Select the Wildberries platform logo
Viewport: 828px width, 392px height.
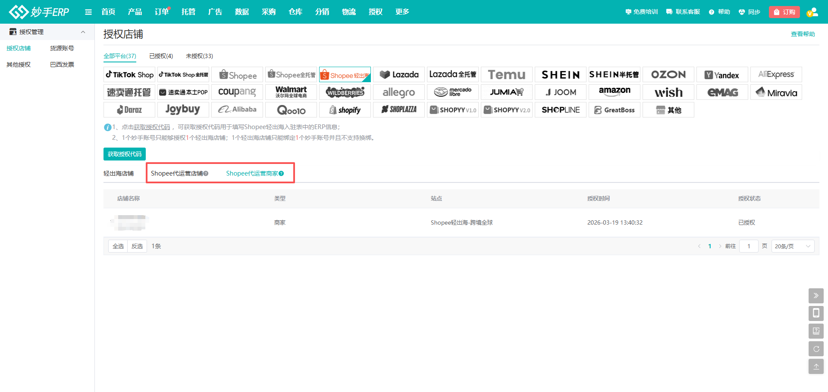pos(345,92)
